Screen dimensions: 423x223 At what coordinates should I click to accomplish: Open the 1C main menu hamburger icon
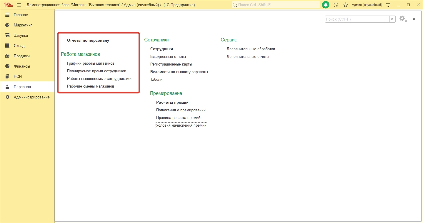19,5
